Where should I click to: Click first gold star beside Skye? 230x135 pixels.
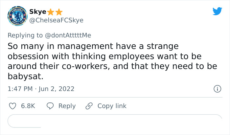tap(51, 12)
